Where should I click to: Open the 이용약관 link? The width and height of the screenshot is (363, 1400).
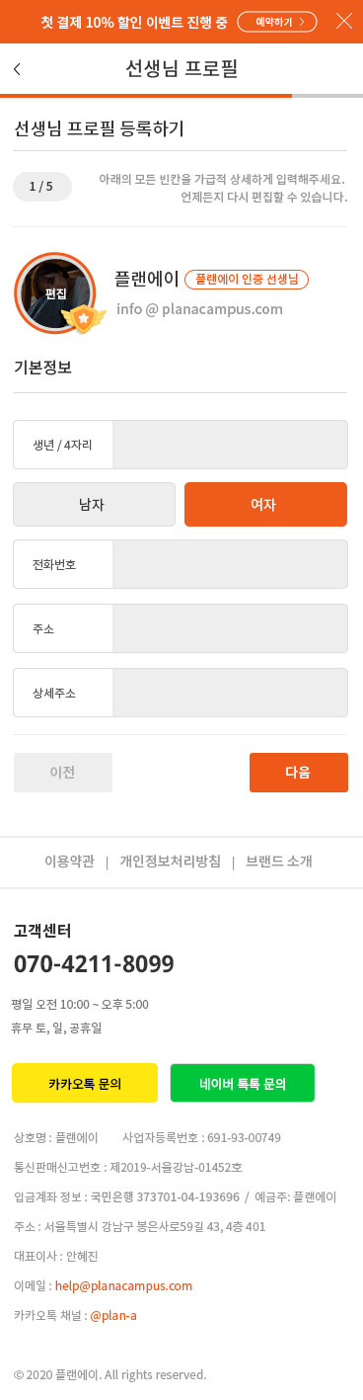pyautogui.click(x=69, y=862)
